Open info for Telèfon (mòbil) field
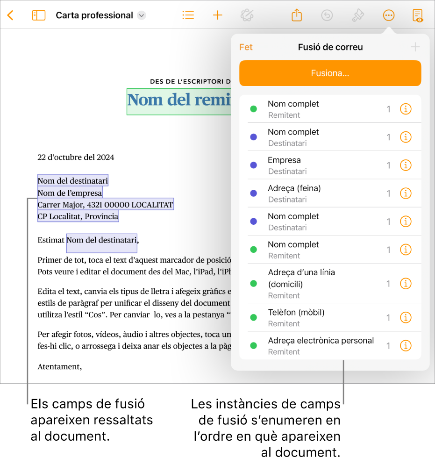Screen dimensions: 435x465 [406, 318]
